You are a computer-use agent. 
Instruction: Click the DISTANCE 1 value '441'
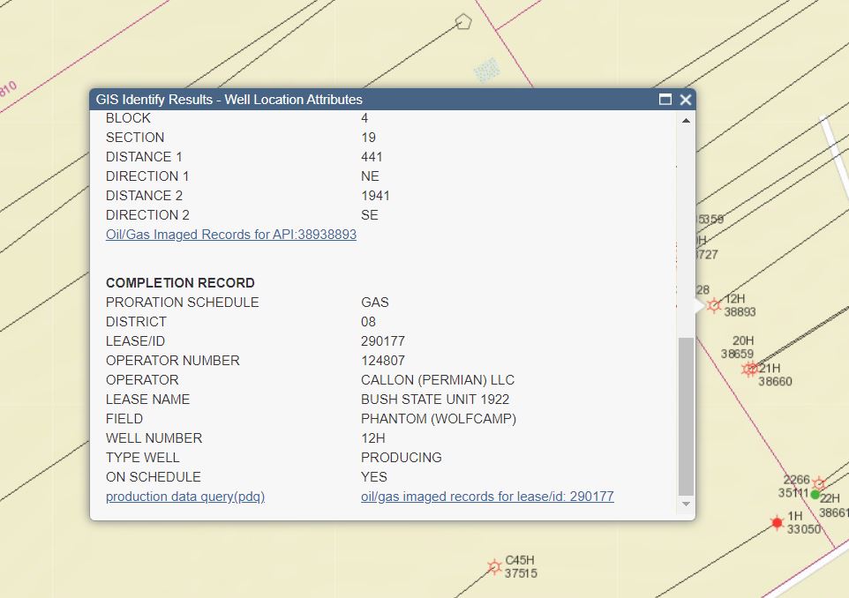[372, 157]
